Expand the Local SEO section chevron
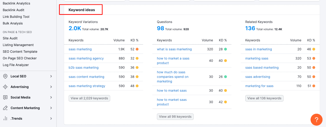 tap(51, 76)
